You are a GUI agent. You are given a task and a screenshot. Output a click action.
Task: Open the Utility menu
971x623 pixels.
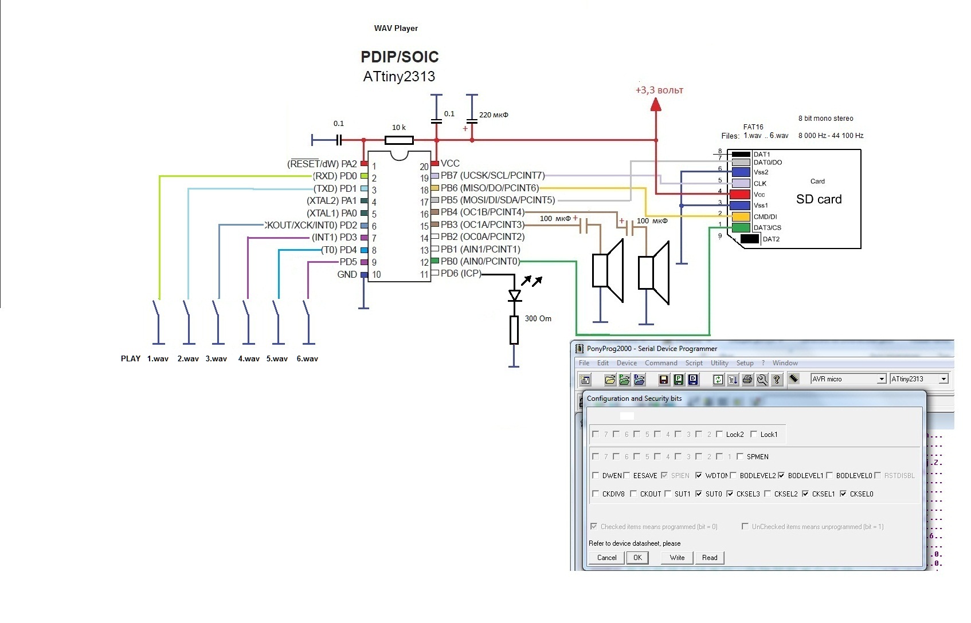point(719,363)
